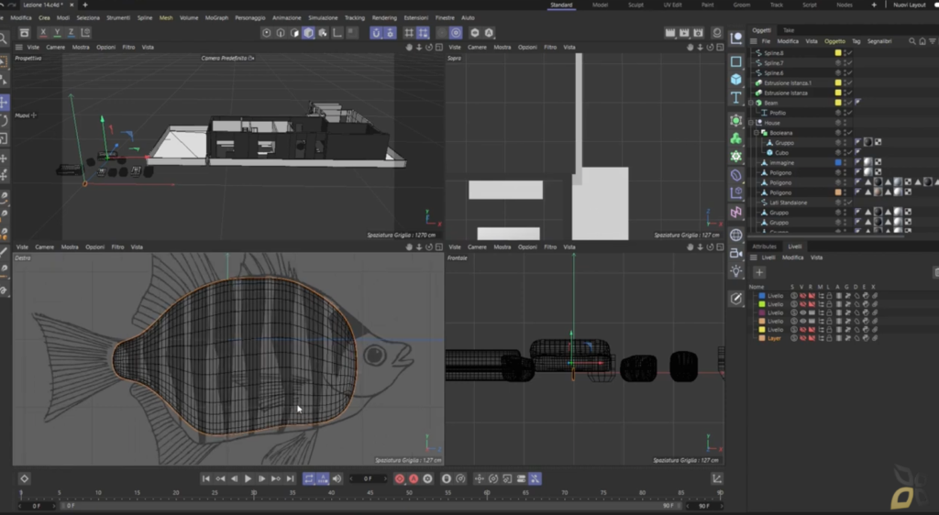Screen dimensions: 939x515
Task: Select the Text object tool icon
Action: pyautogui.click(x=736, y=97)
